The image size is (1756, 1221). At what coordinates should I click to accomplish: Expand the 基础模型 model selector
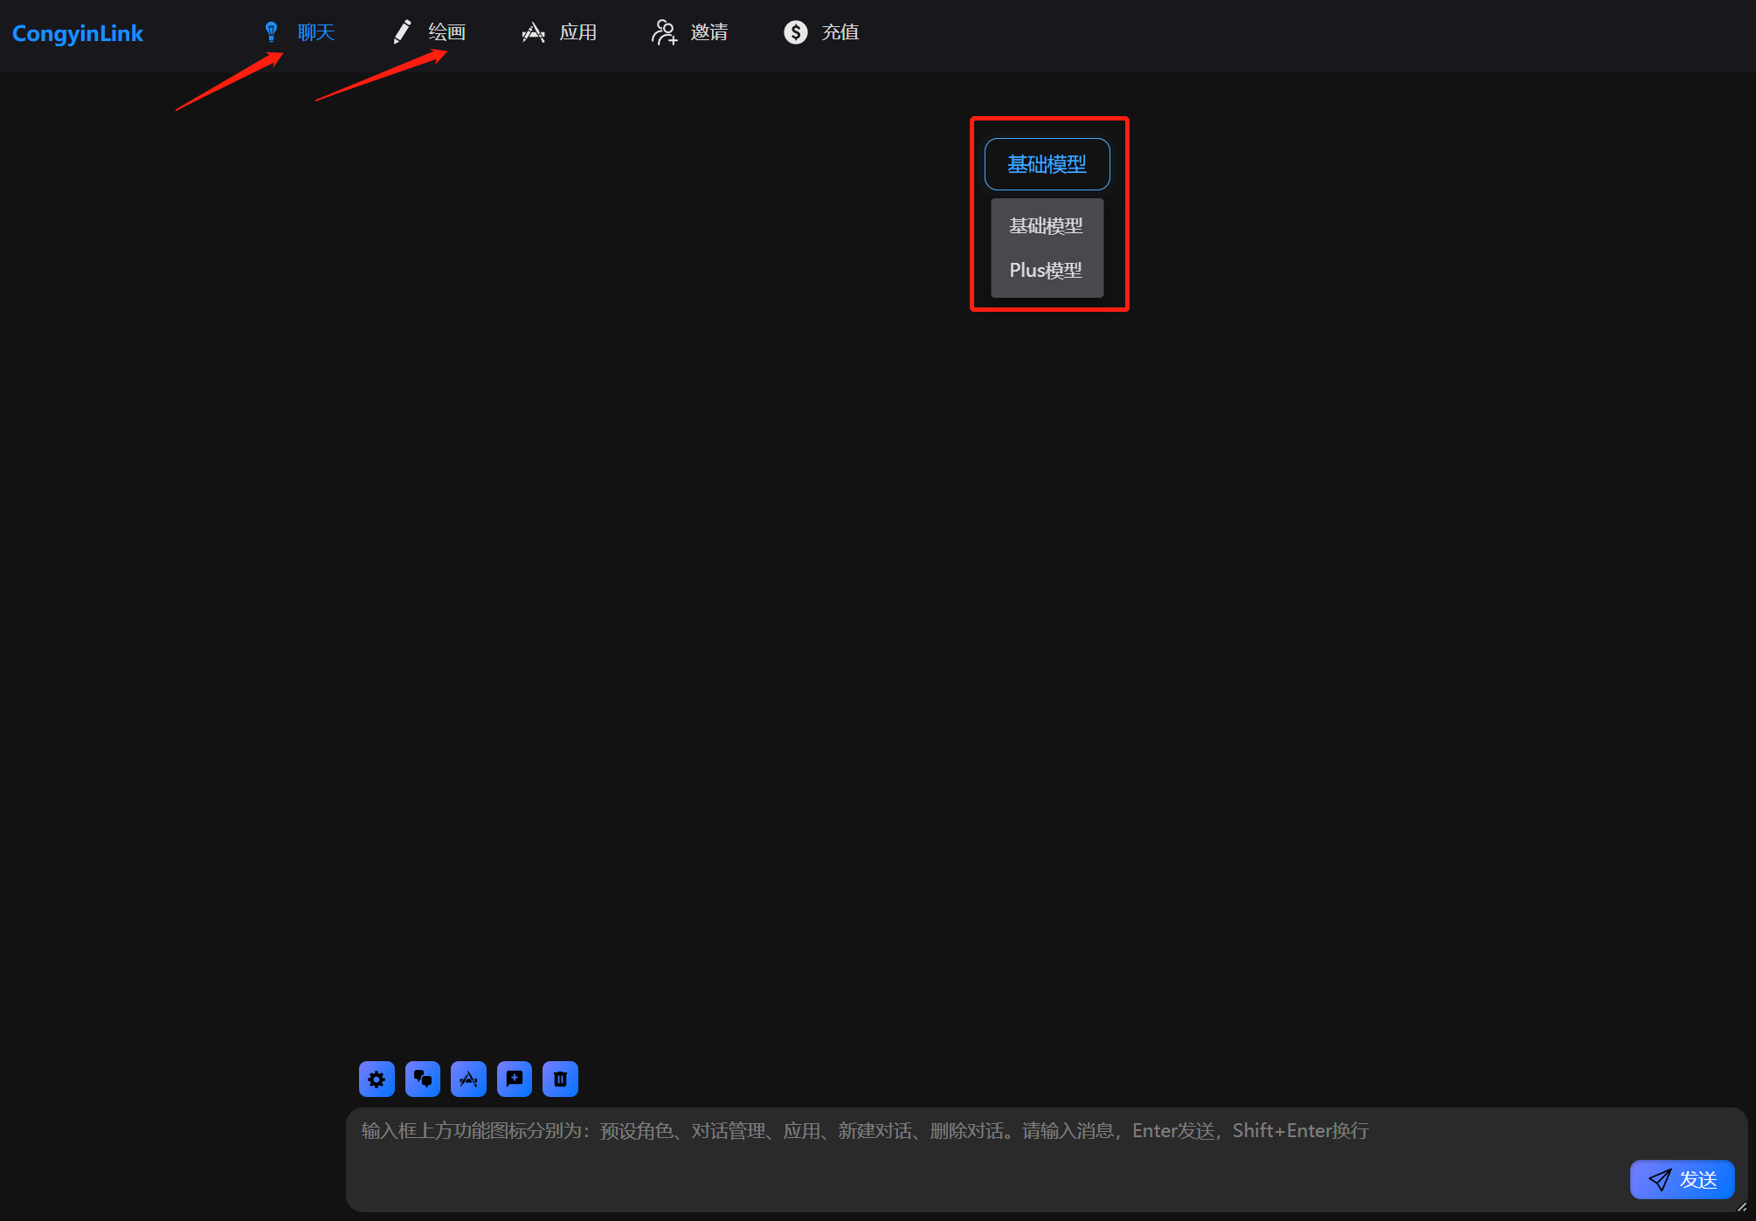point(1047,164)
